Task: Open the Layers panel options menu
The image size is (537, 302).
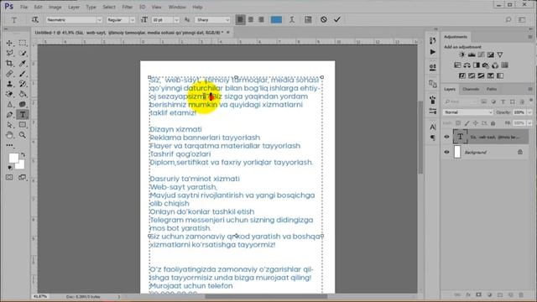Action: tap(530, 90)
